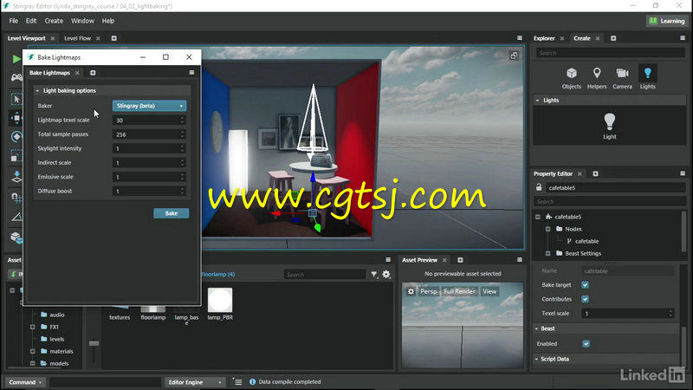This screenshot has width=693, height=390.
Task: Click the Full Render button in Asset Preview
Action: (459, 291)
